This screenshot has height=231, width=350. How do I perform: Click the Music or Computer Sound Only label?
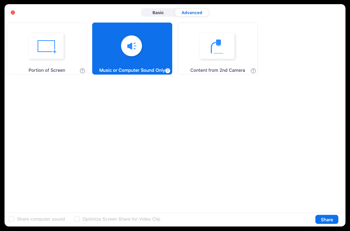132,70
